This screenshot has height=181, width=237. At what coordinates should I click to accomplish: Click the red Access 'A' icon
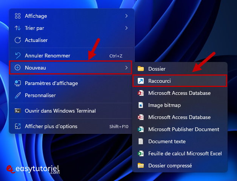(x=141, y=93)
